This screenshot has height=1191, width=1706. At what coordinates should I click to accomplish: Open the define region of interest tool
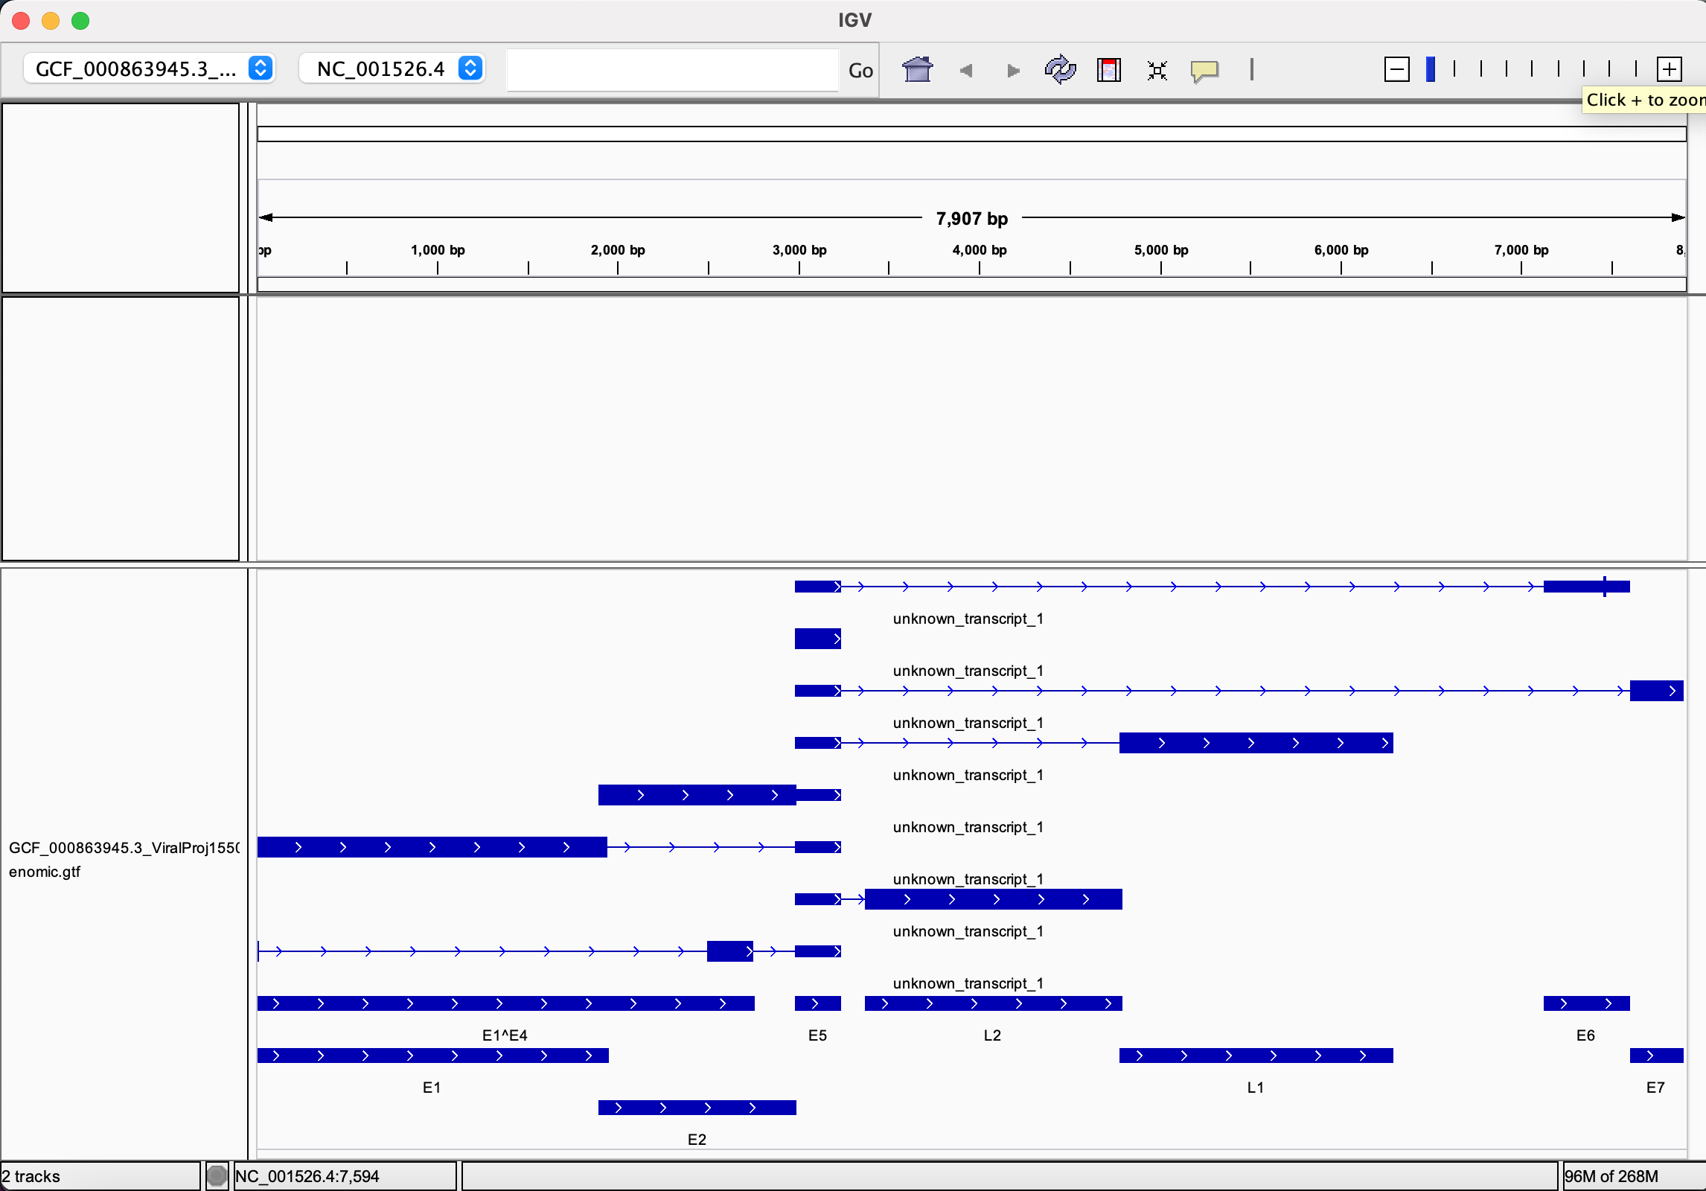(1109, 70)
